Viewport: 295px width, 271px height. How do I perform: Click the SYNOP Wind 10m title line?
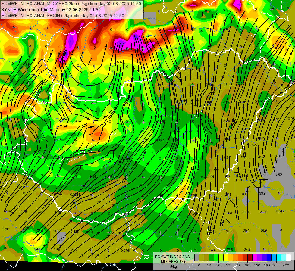coord(51,10)
